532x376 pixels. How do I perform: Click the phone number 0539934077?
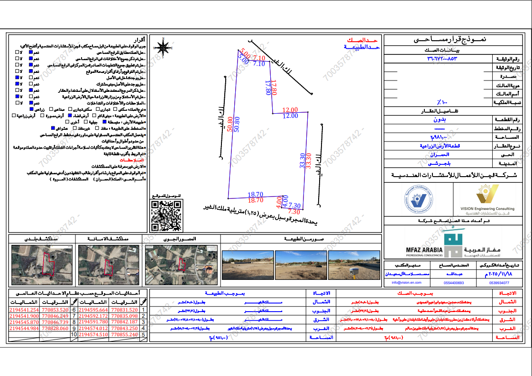[499, 283]
